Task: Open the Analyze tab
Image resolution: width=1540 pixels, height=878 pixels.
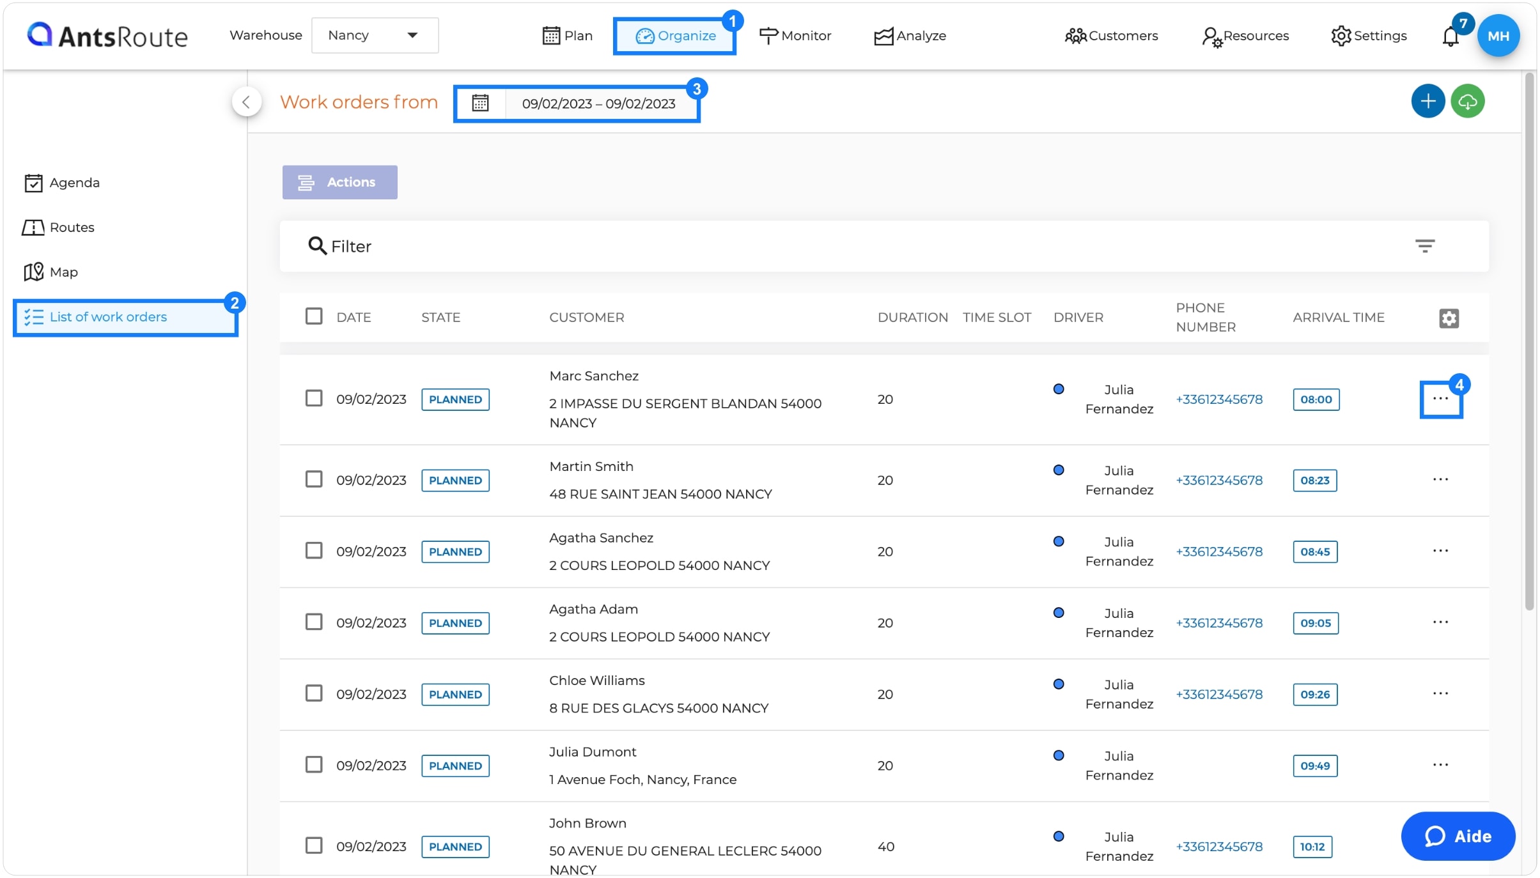Action: pos(910,36)
